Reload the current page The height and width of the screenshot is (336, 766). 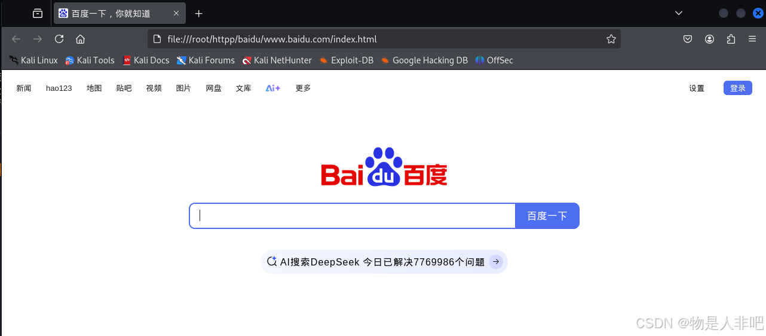[x=59, y=39]
